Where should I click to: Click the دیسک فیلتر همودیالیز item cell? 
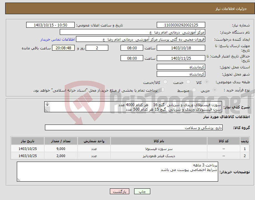point(159,156)
